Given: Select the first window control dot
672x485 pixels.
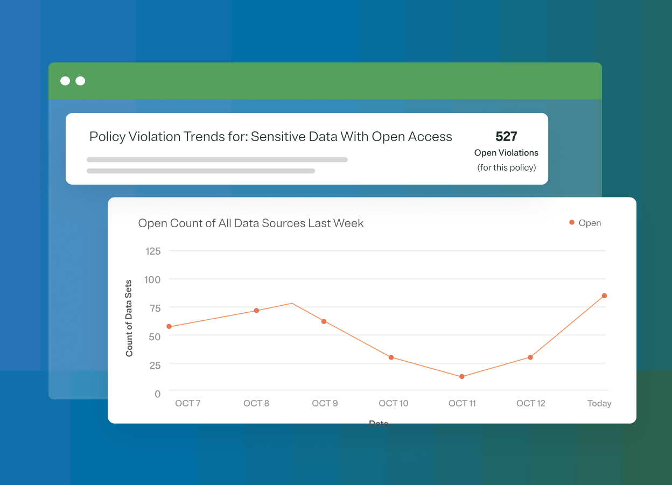Looking at the screenshot, I should coord(64,81).
